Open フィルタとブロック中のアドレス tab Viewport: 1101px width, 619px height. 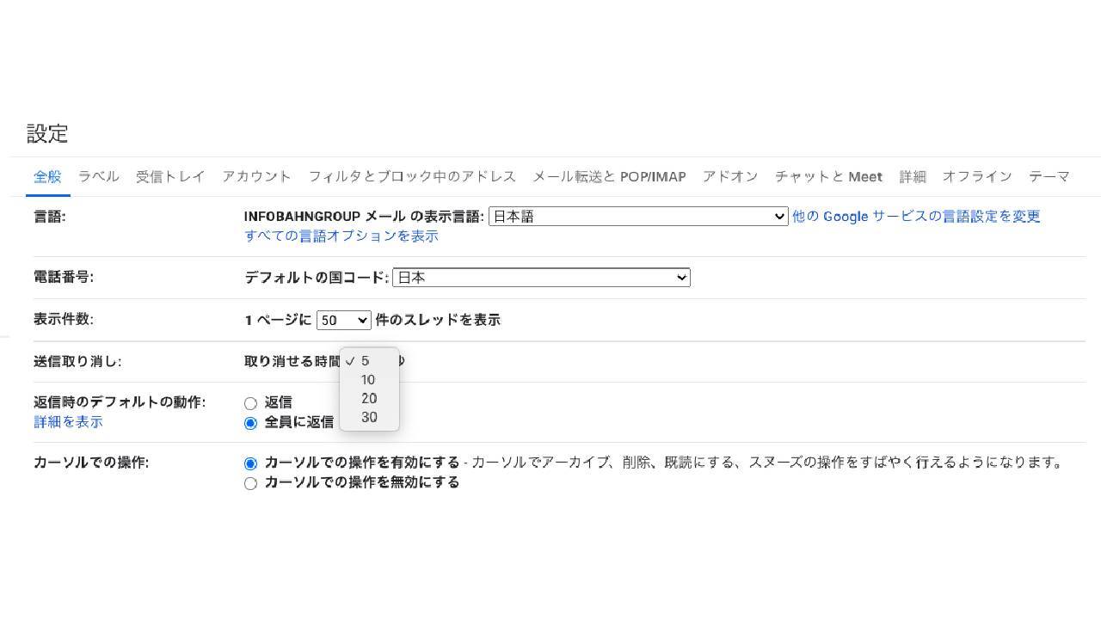tap(412, 176)
